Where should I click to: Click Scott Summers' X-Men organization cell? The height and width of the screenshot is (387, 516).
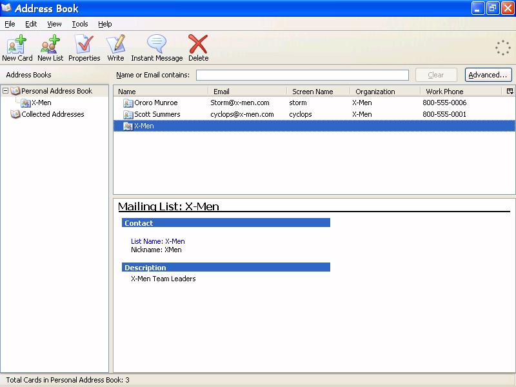tap(362, 114)
